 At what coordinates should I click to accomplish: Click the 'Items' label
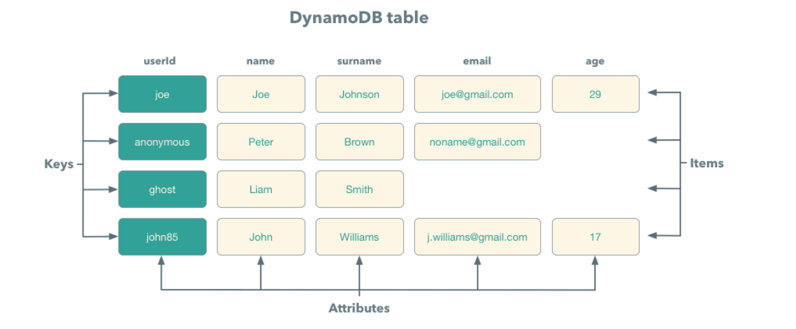706,164
